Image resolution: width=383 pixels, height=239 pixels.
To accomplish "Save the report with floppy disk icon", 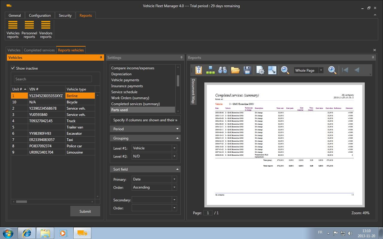I will pos(247,70).
